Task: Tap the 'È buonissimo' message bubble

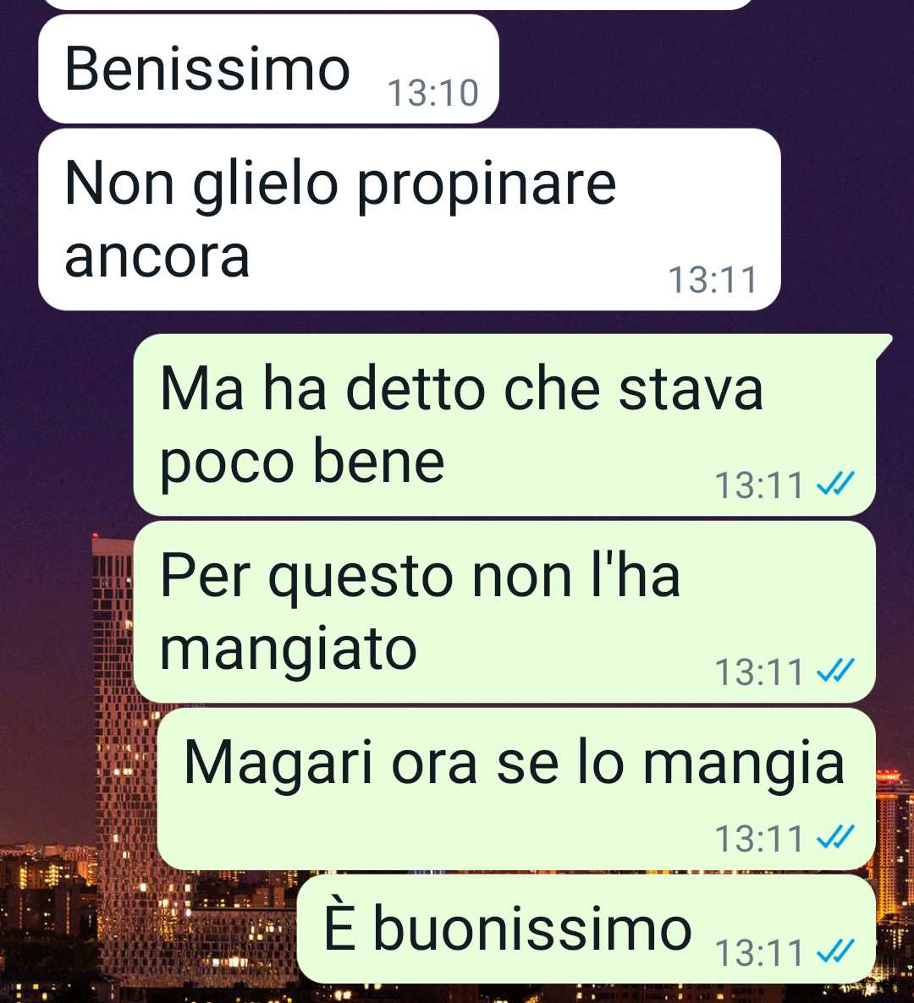Action: click(x=586, y=929)
